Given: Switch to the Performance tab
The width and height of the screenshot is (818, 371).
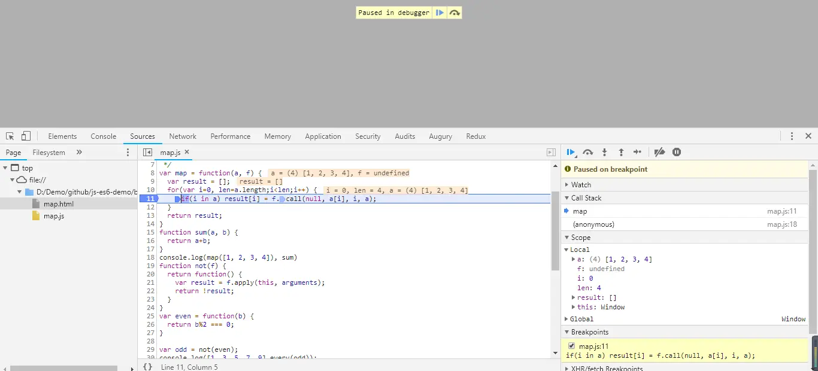Looking at the screenshot, I should click(231, 136).
